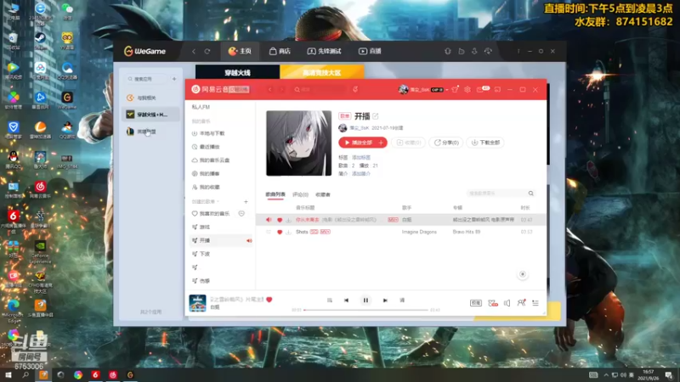The image size is (680, 382).
Task: Unlike the playing song heart in player bar
Action: (x=269, y=300)
